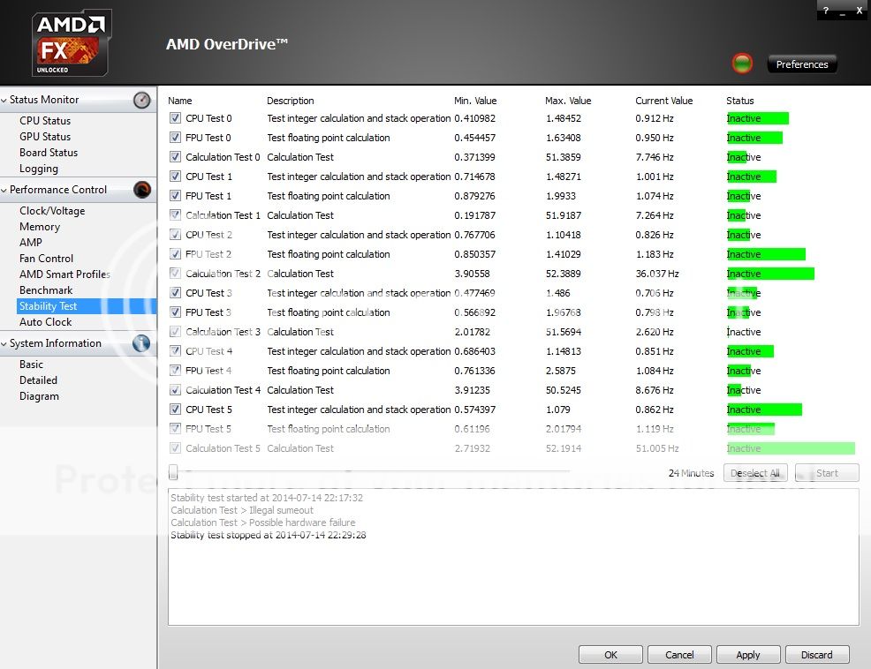Click the test duration slider handle
The height and width of the screenshot is (669, 871).
pos(173,473)
